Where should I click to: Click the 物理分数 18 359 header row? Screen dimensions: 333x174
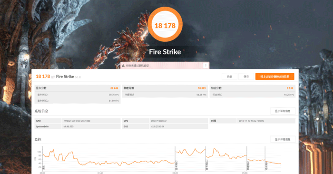pos(165,88)
